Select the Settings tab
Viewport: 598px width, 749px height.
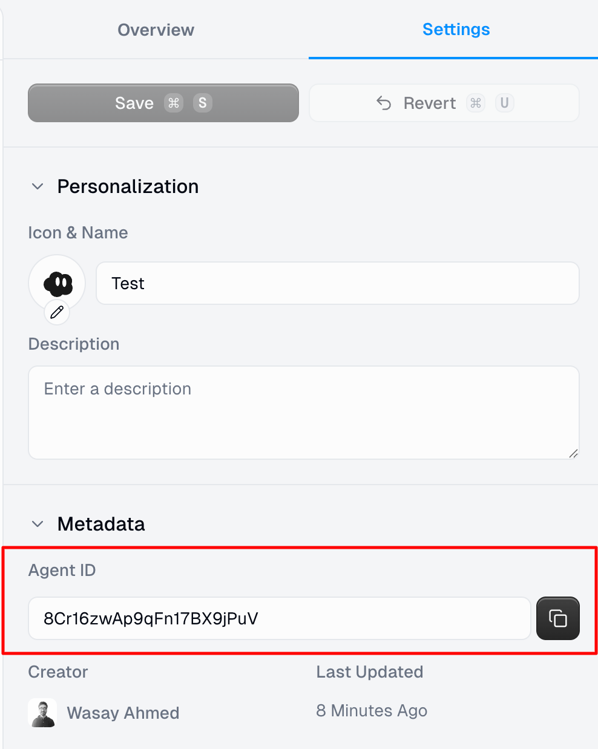tap(456, 29)
